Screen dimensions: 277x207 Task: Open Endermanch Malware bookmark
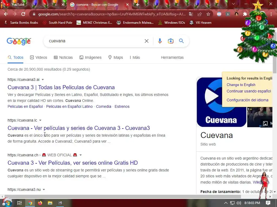(x=135, y=23)
